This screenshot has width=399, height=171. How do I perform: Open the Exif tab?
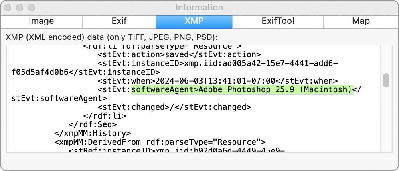pos(119,21)
